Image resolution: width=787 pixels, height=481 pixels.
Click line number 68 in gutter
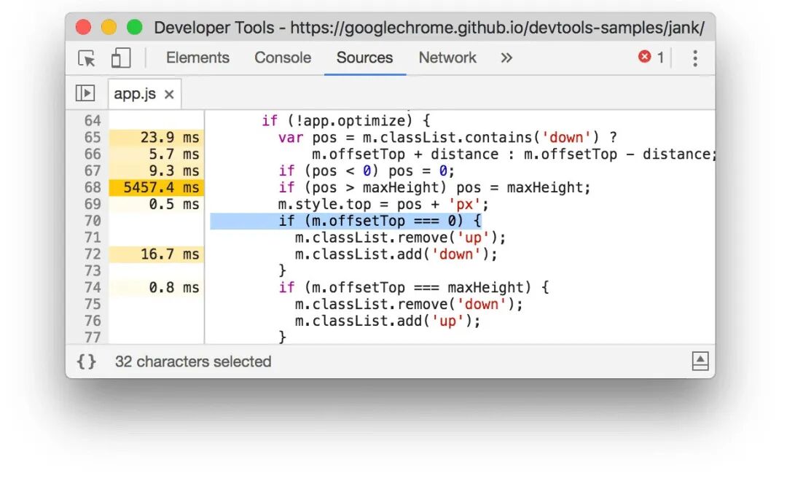point(93,187)
